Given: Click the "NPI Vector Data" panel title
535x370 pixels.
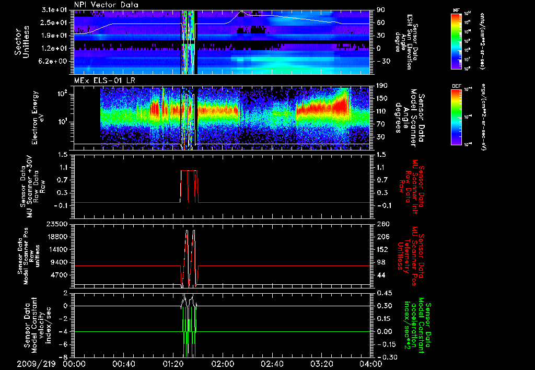Looking at the screenshot, I should pos(107,5).
